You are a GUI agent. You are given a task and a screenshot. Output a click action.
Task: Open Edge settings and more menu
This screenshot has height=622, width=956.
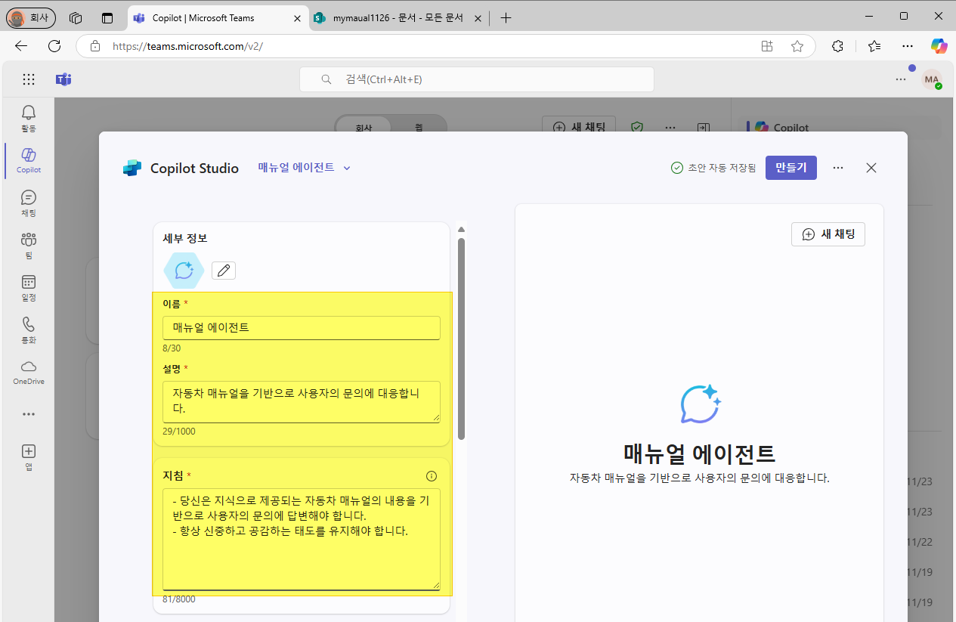pyautogui.click(x=908, y=46)
